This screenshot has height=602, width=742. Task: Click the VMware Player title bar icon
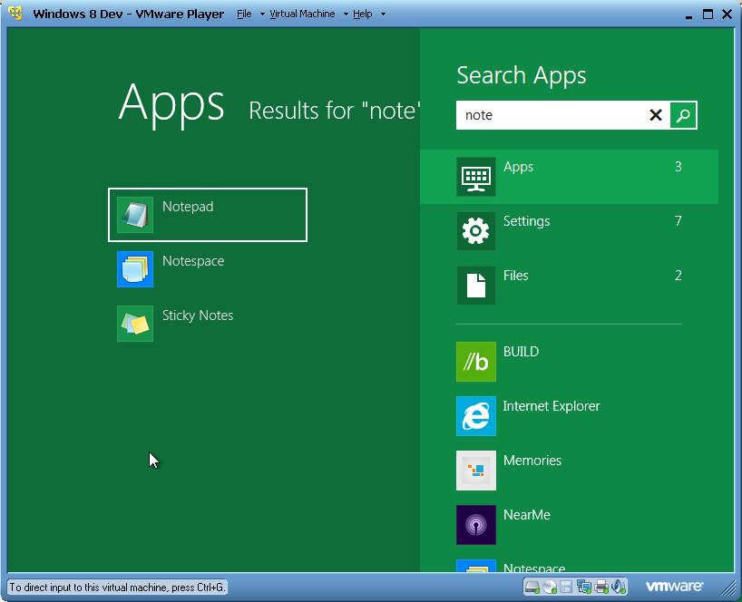pyautogui.click(x=15, y=14)
